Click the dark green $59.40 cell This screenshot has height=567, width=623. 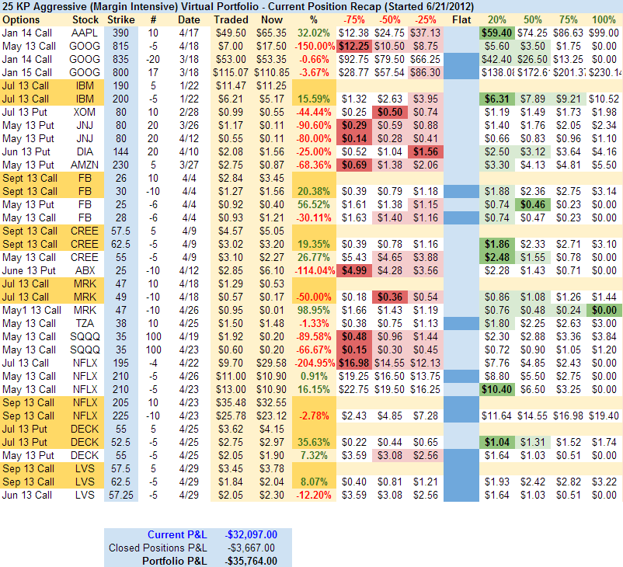(x=496, y=33)
